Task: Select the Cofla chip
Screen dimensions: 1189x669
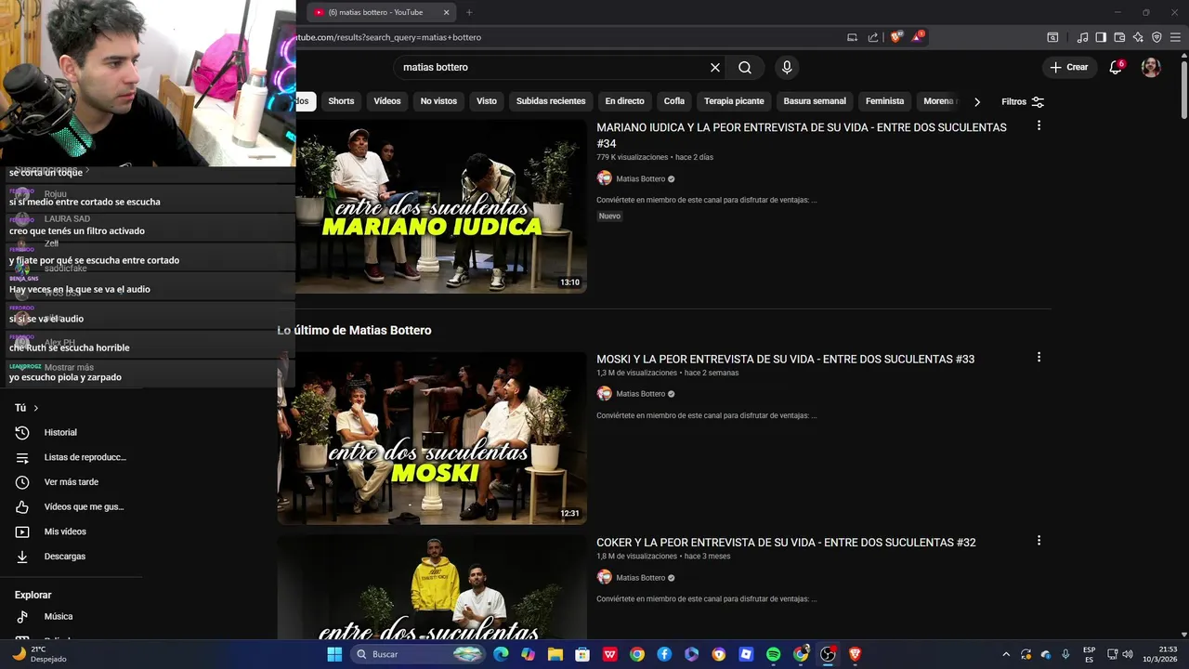Action: pyautogui.click(x=674, y=101)
